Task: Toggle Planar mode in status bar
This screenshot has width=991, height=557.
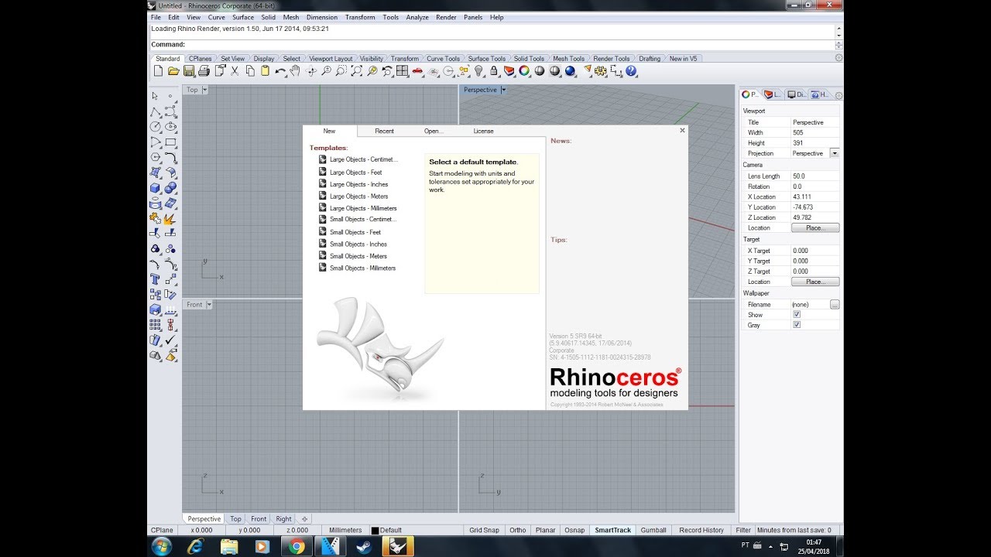Action: coord(546,530)
